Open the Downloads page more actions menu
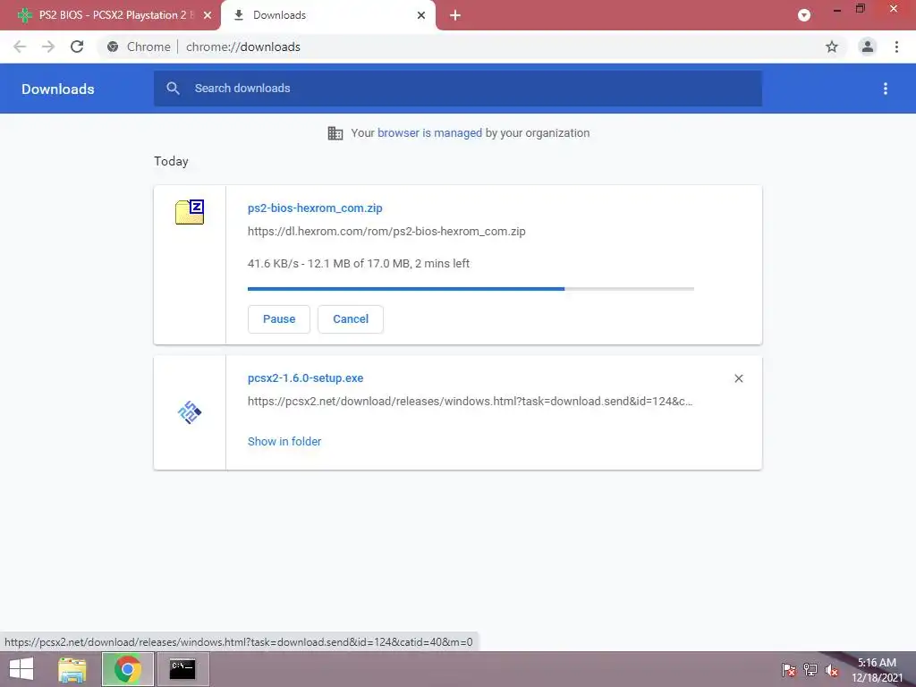This screenshot has height=687, width=916. (x=886, y=89)
